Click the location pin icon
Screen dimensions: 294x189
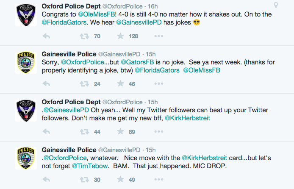[x=276, y=5]
